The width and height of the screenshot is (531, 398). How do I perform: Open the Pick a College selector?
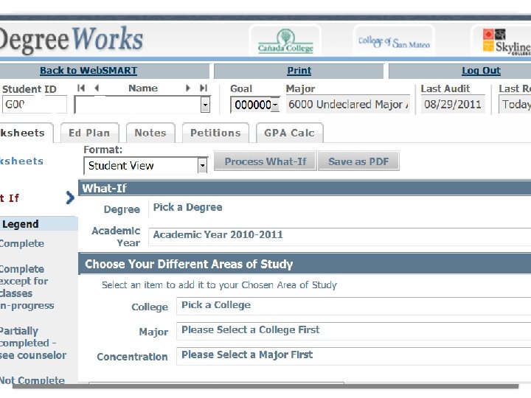[353, 306]
